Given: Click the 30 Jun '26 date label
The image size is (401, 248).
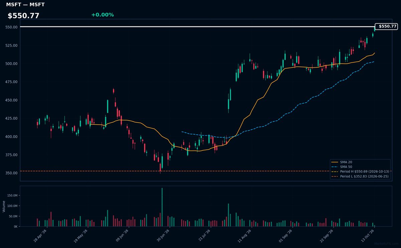Looking at the screenshot, I should click(x=162, y=236).
